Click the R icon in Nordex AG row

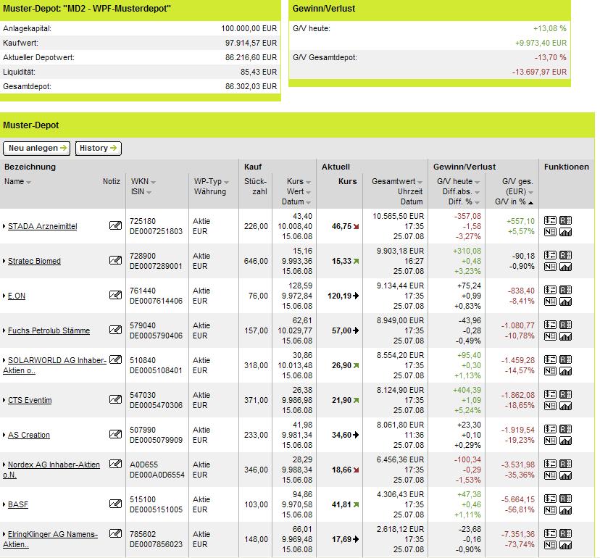tap(565, 465)
